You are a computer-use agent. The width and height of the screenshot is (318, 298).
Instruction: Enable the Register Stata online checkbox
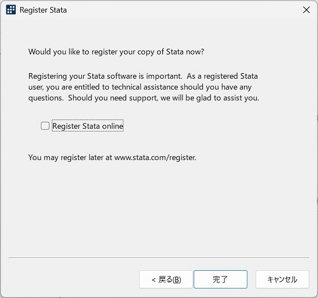tap(45, 126)
